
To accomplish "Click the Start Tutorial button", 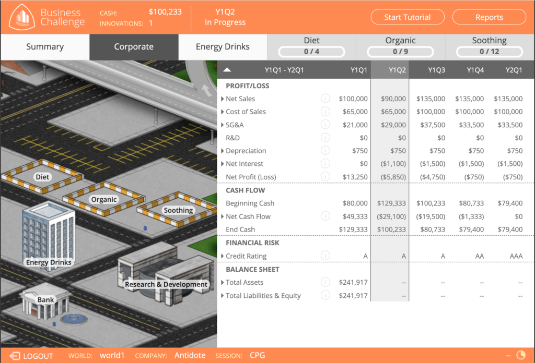I will 407,17.
